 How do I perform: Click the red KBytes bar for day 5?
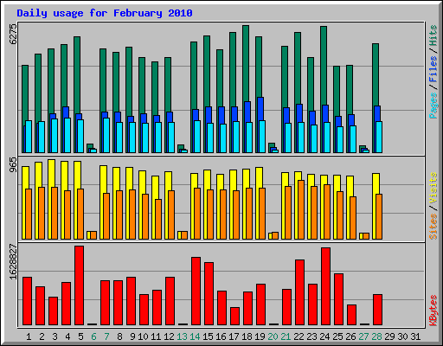tap(80, 285)
